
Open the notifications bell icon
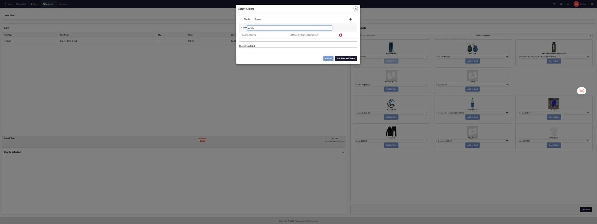(561, 4)
